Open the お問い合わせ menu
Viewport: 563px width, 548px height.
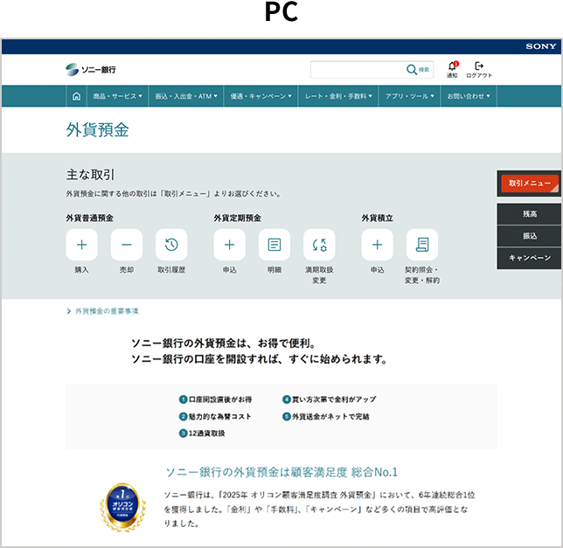click(468, 96)
